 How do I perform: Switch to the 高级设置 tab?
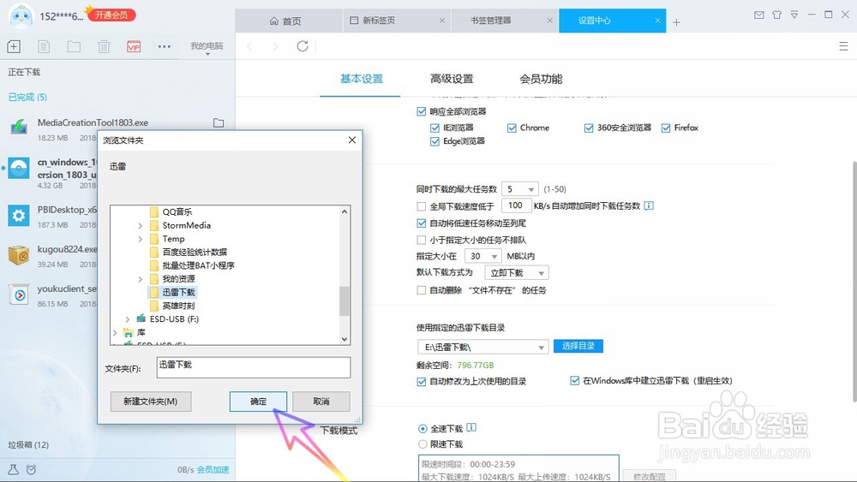[452, 79]
